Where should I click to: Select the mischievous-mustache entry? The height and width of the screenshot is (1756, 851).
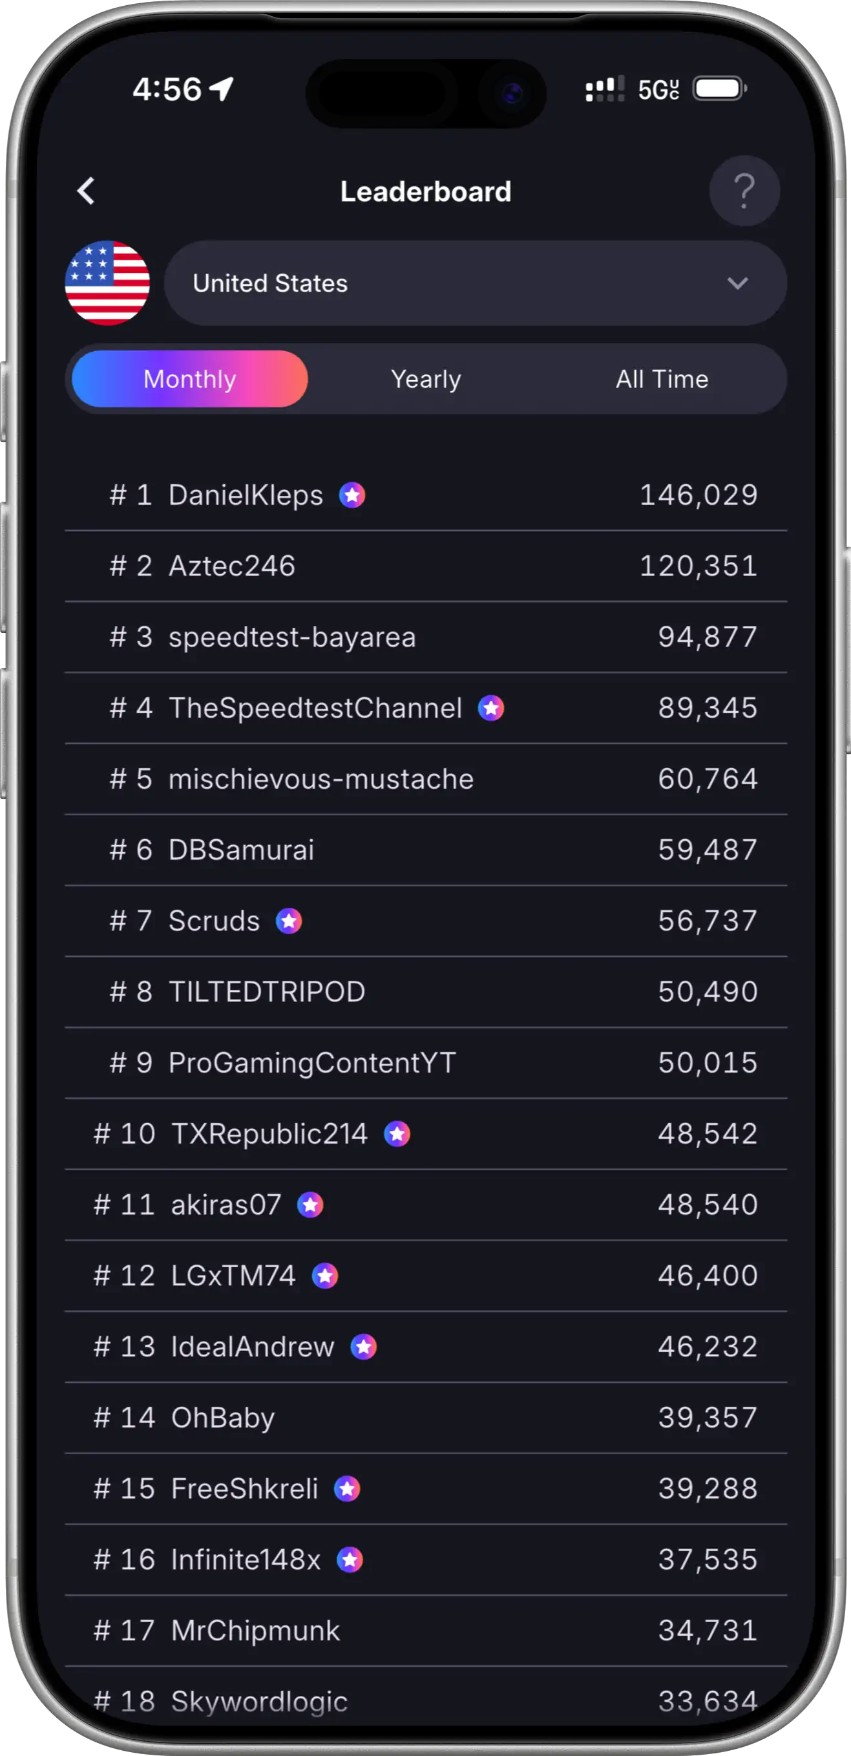426,779
